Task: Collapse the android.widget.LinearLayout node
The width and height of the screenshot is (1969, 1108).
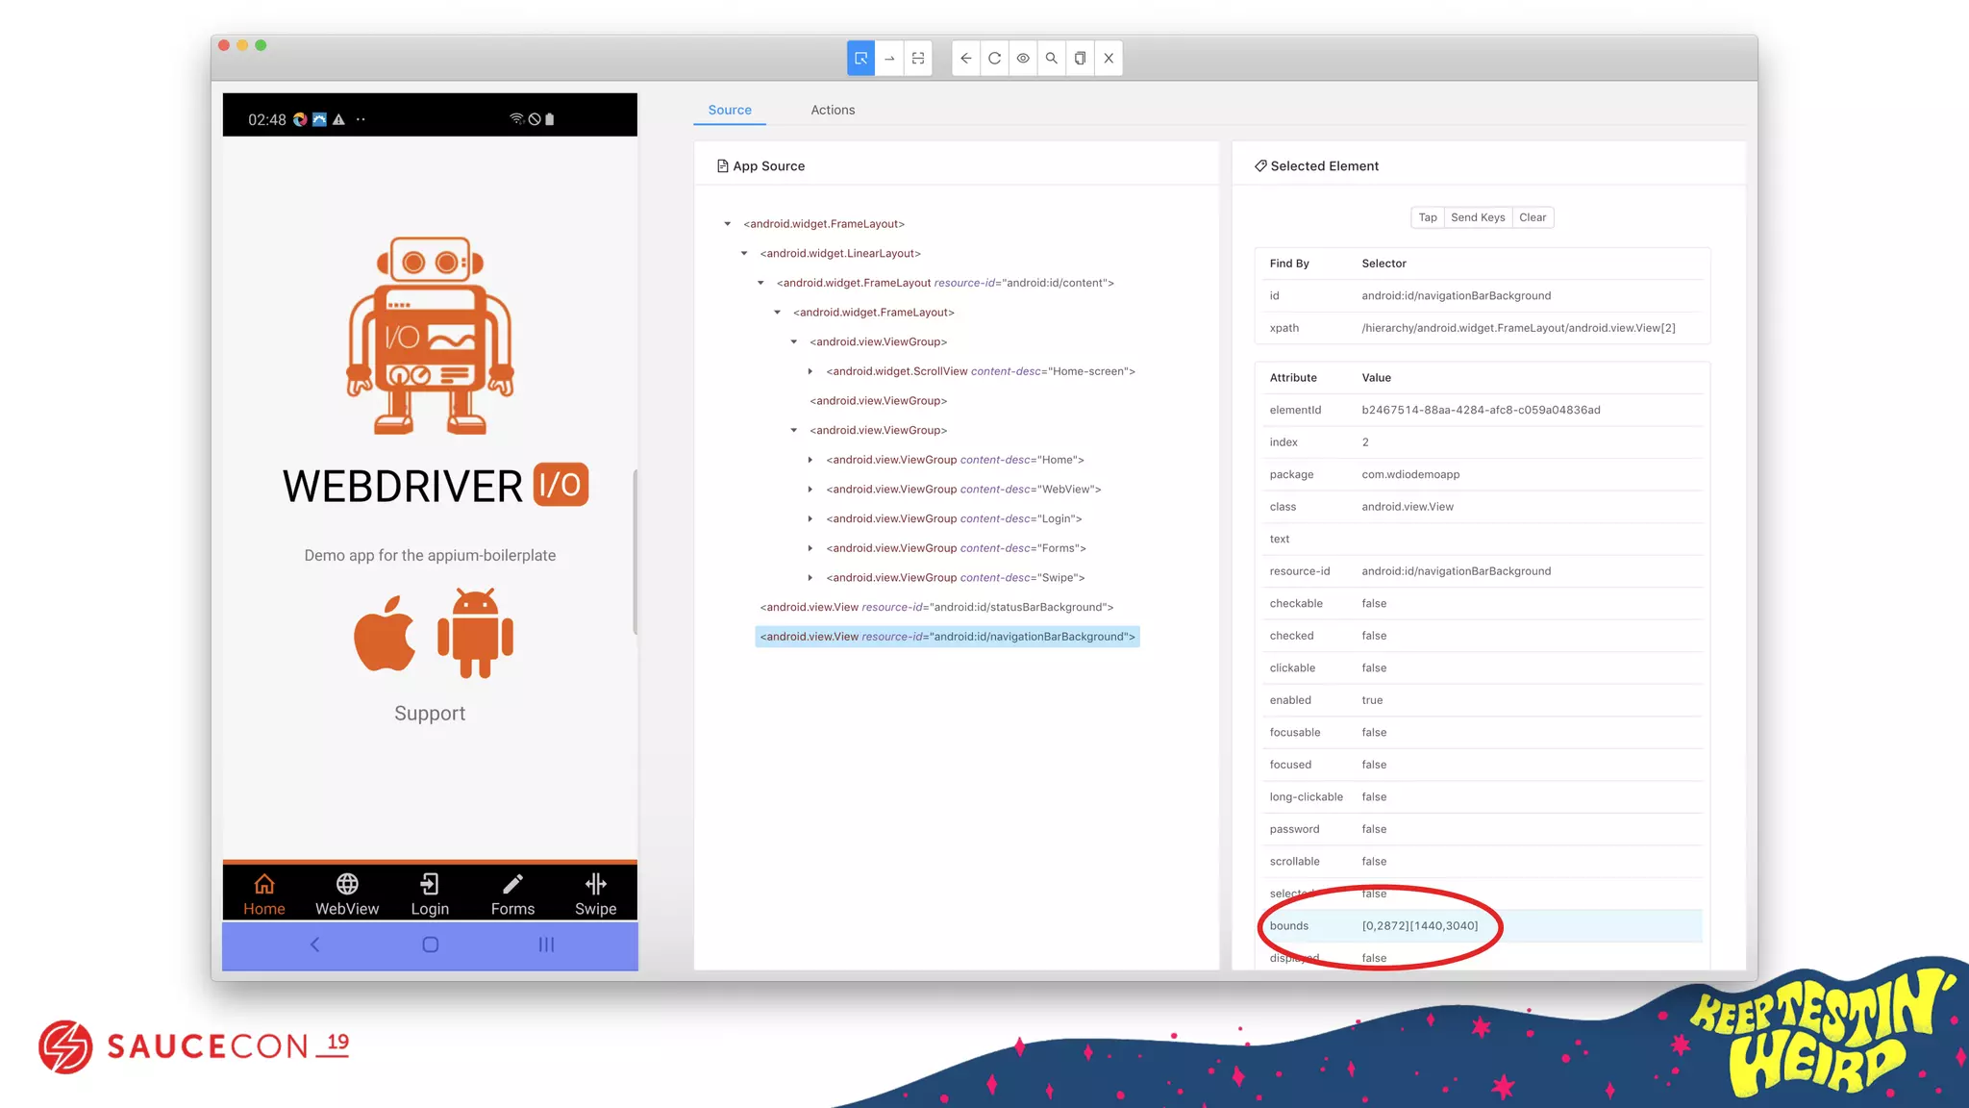Action: (744, 254)
